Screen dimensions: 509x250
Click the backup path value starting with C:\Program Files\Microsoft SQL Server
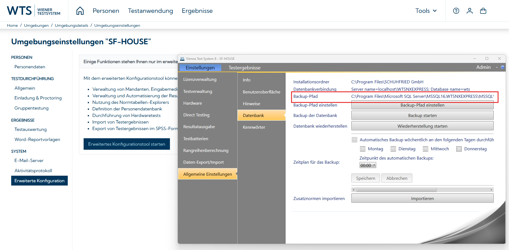click(x=422, y=96)
